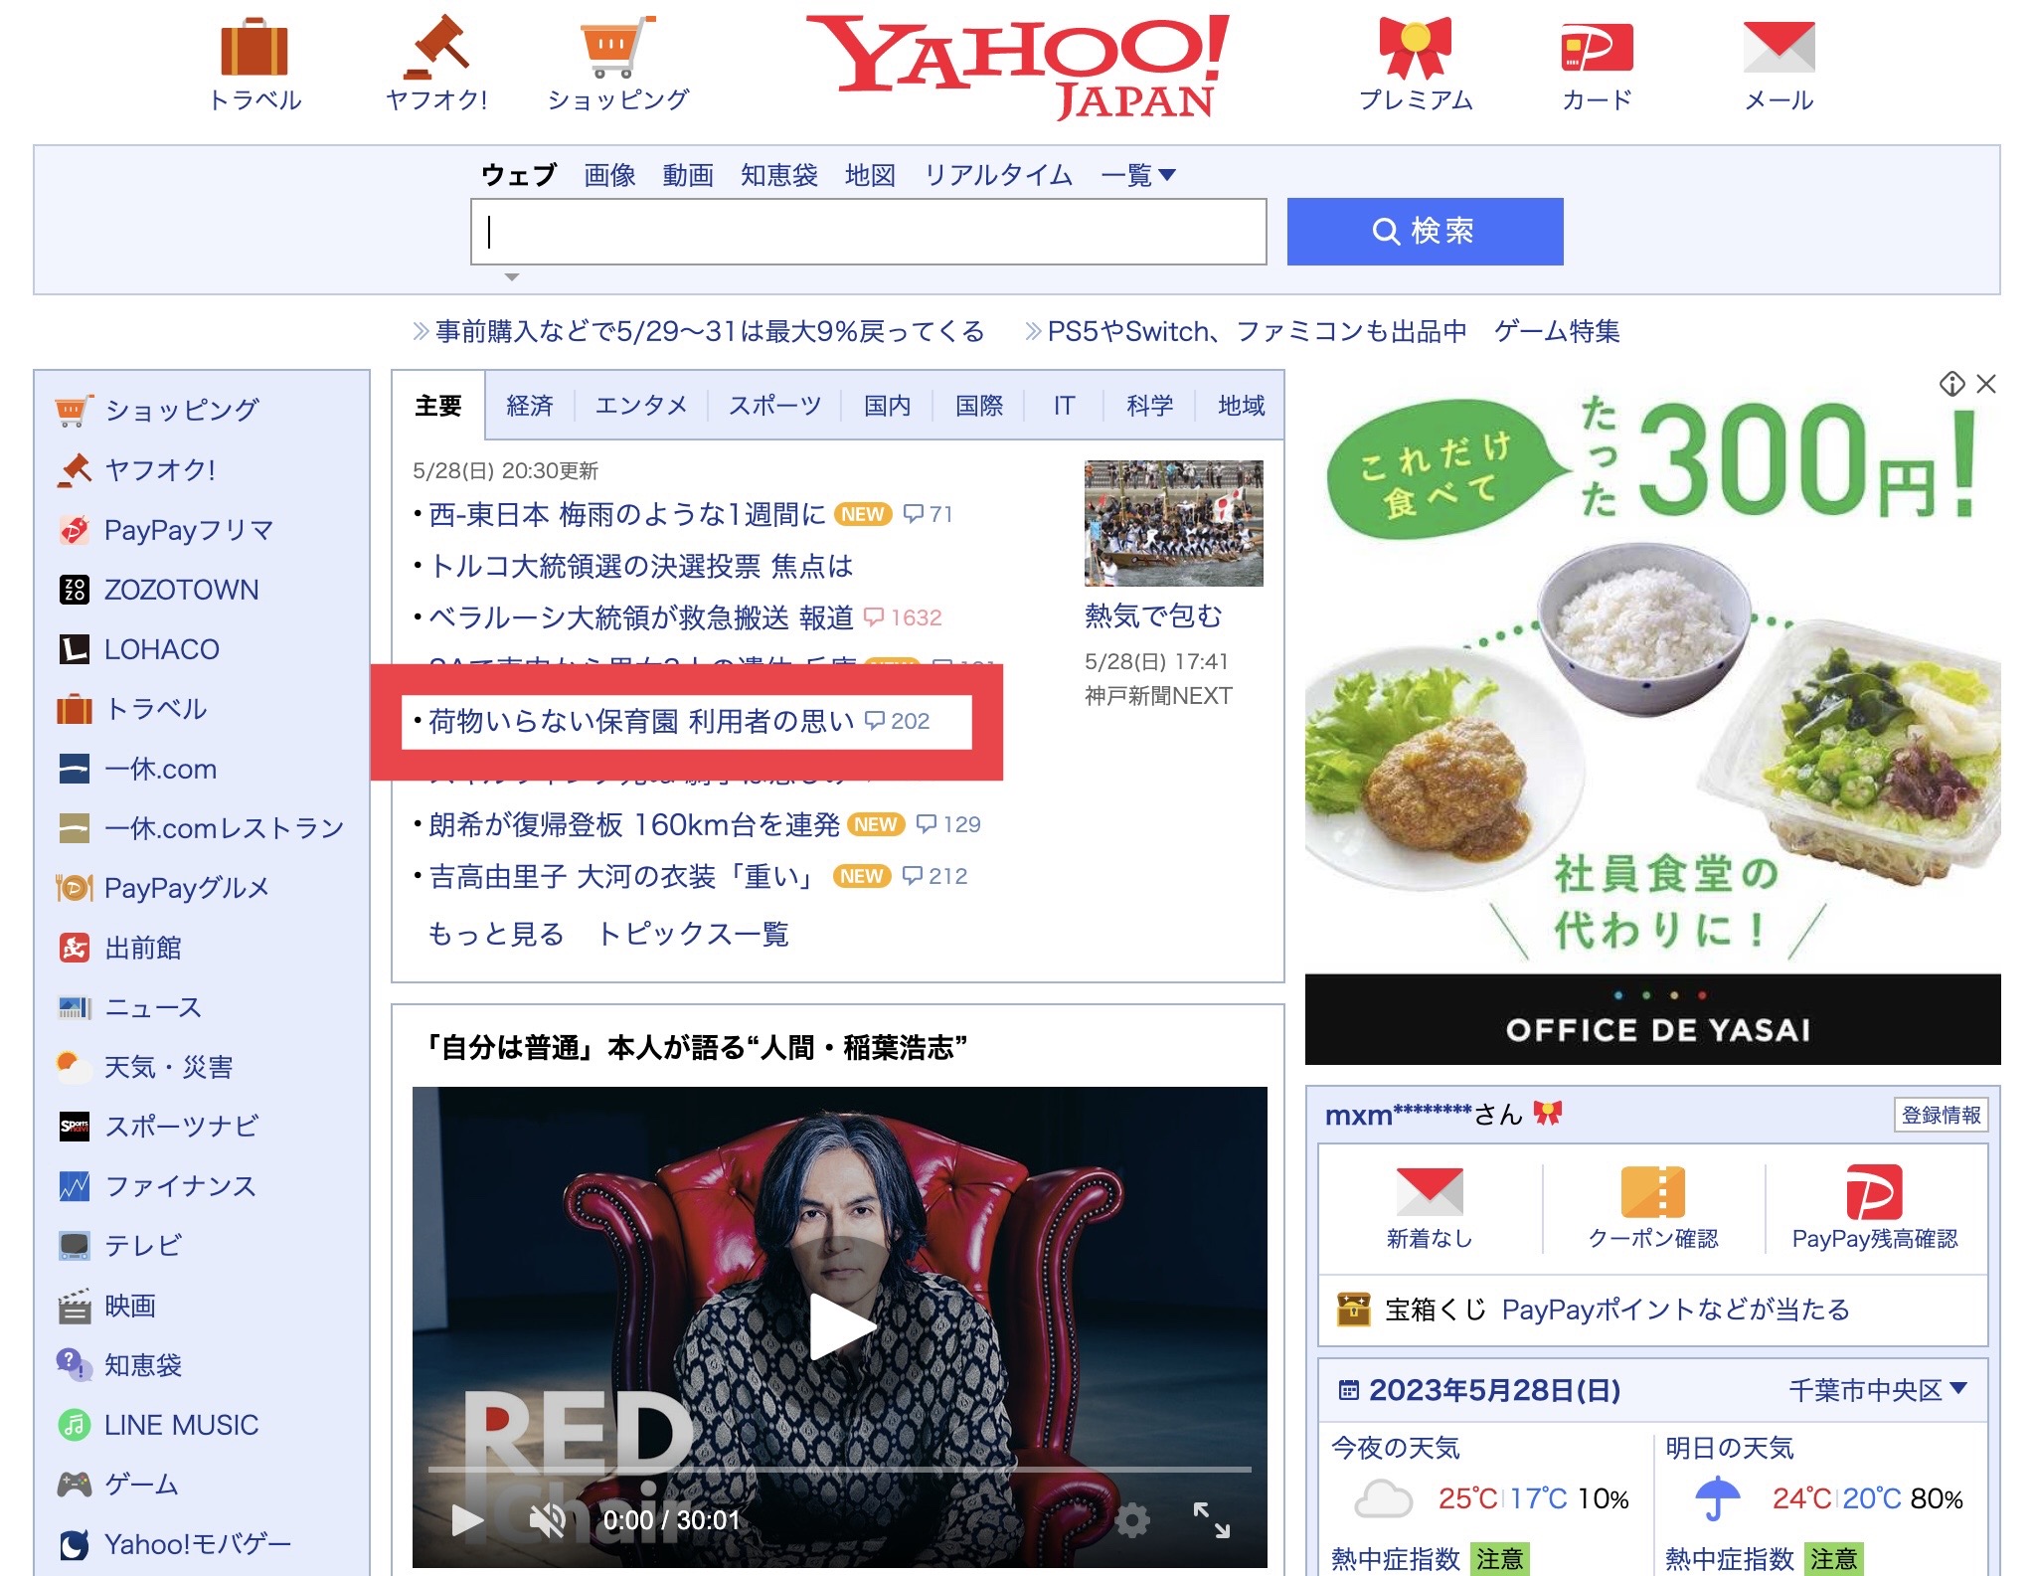This screenshot has height=1576, width=2034.
Task: Change location via 千葉市中央区 dropdown
Action: point(1877,1389)
